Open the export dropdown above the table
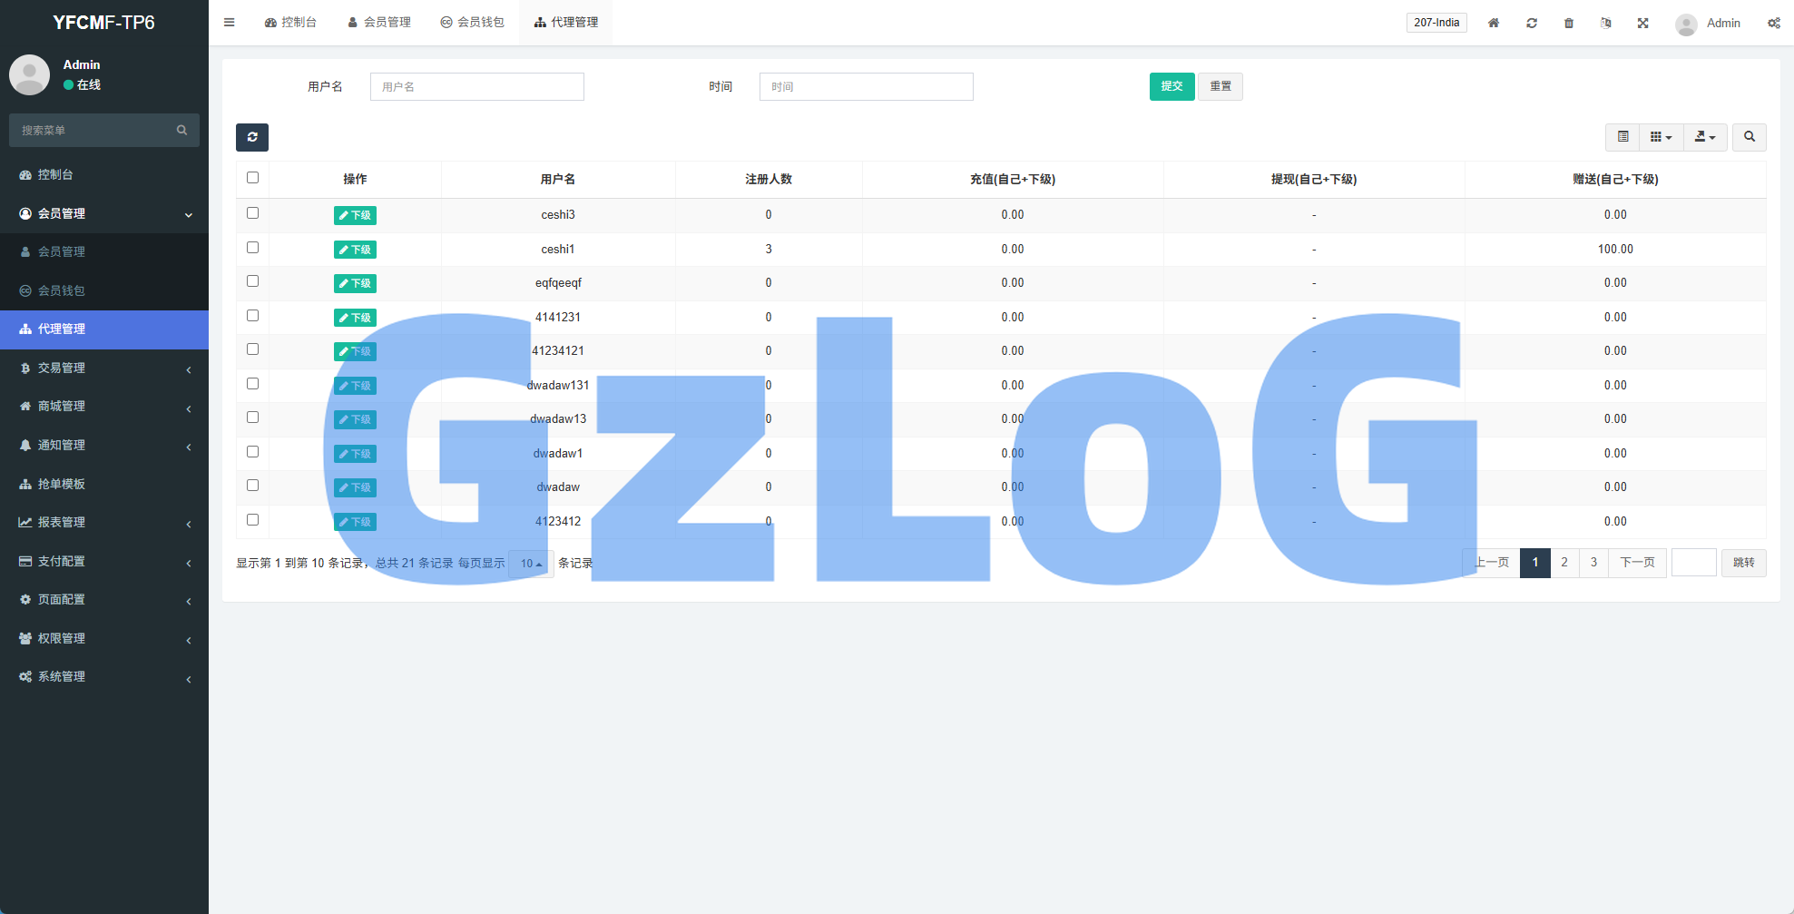The image size is (1794, 914). tap(1706, 137)
